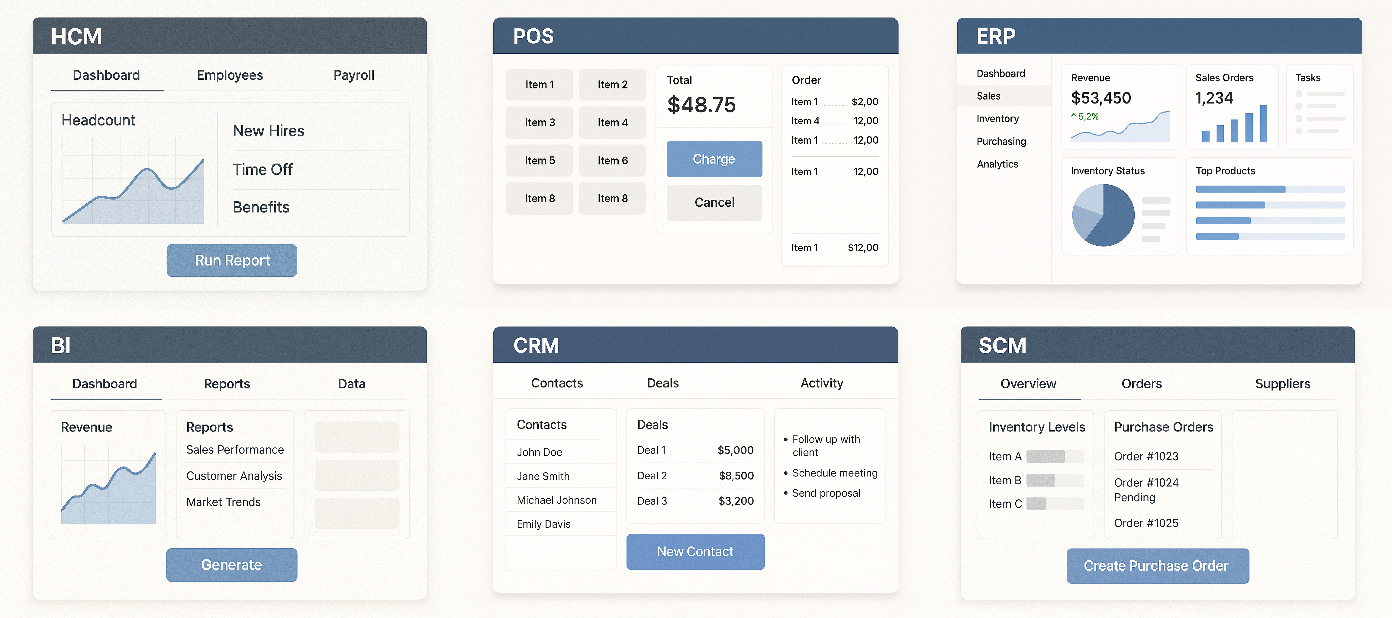
Task: Open the Deals tab in CRM
Action: 662,383
